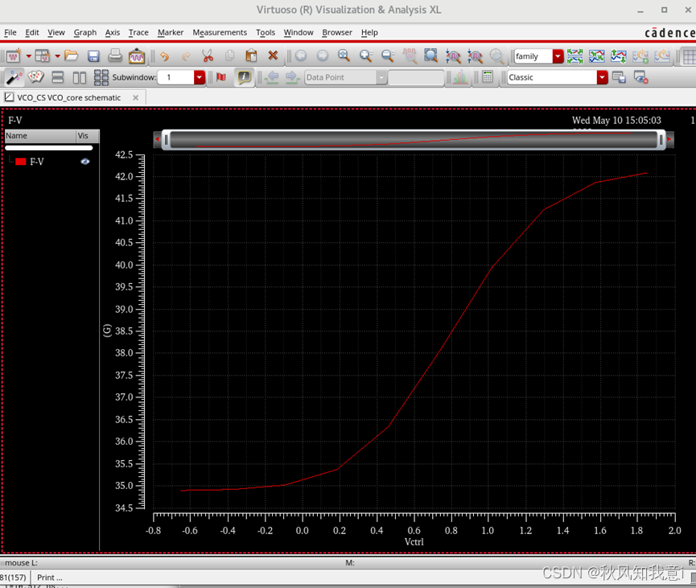
Task: Click the red flag marker icon
Action: click(x=221, y=77)
